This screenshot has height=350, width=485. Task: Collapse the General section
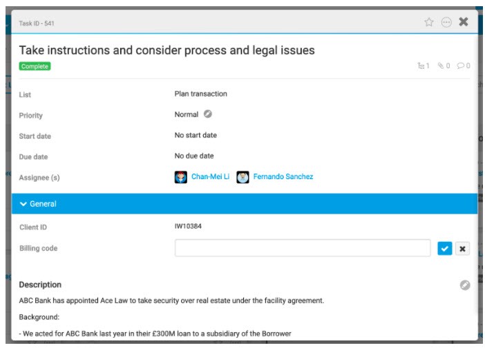point(24,204)
